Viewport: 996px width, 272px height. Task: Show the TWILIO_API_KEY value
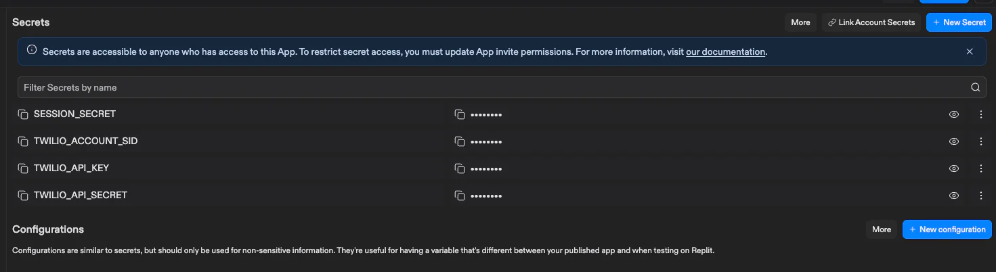954,168
